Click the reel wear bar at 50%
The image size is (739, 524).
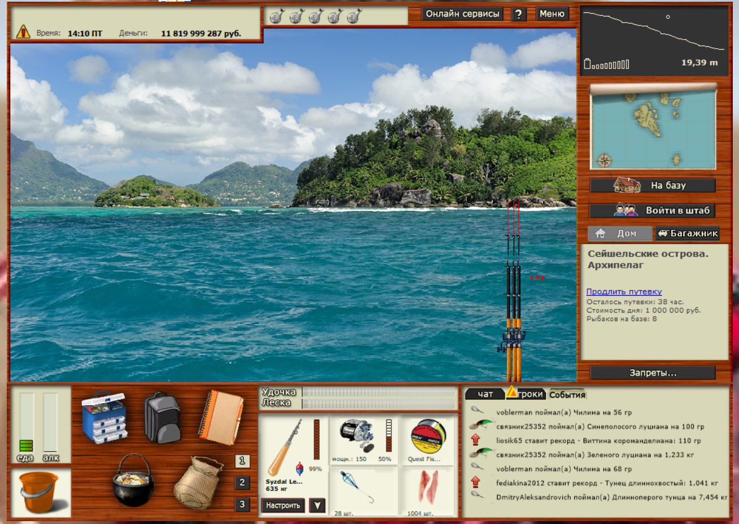[x=389, y=435]
